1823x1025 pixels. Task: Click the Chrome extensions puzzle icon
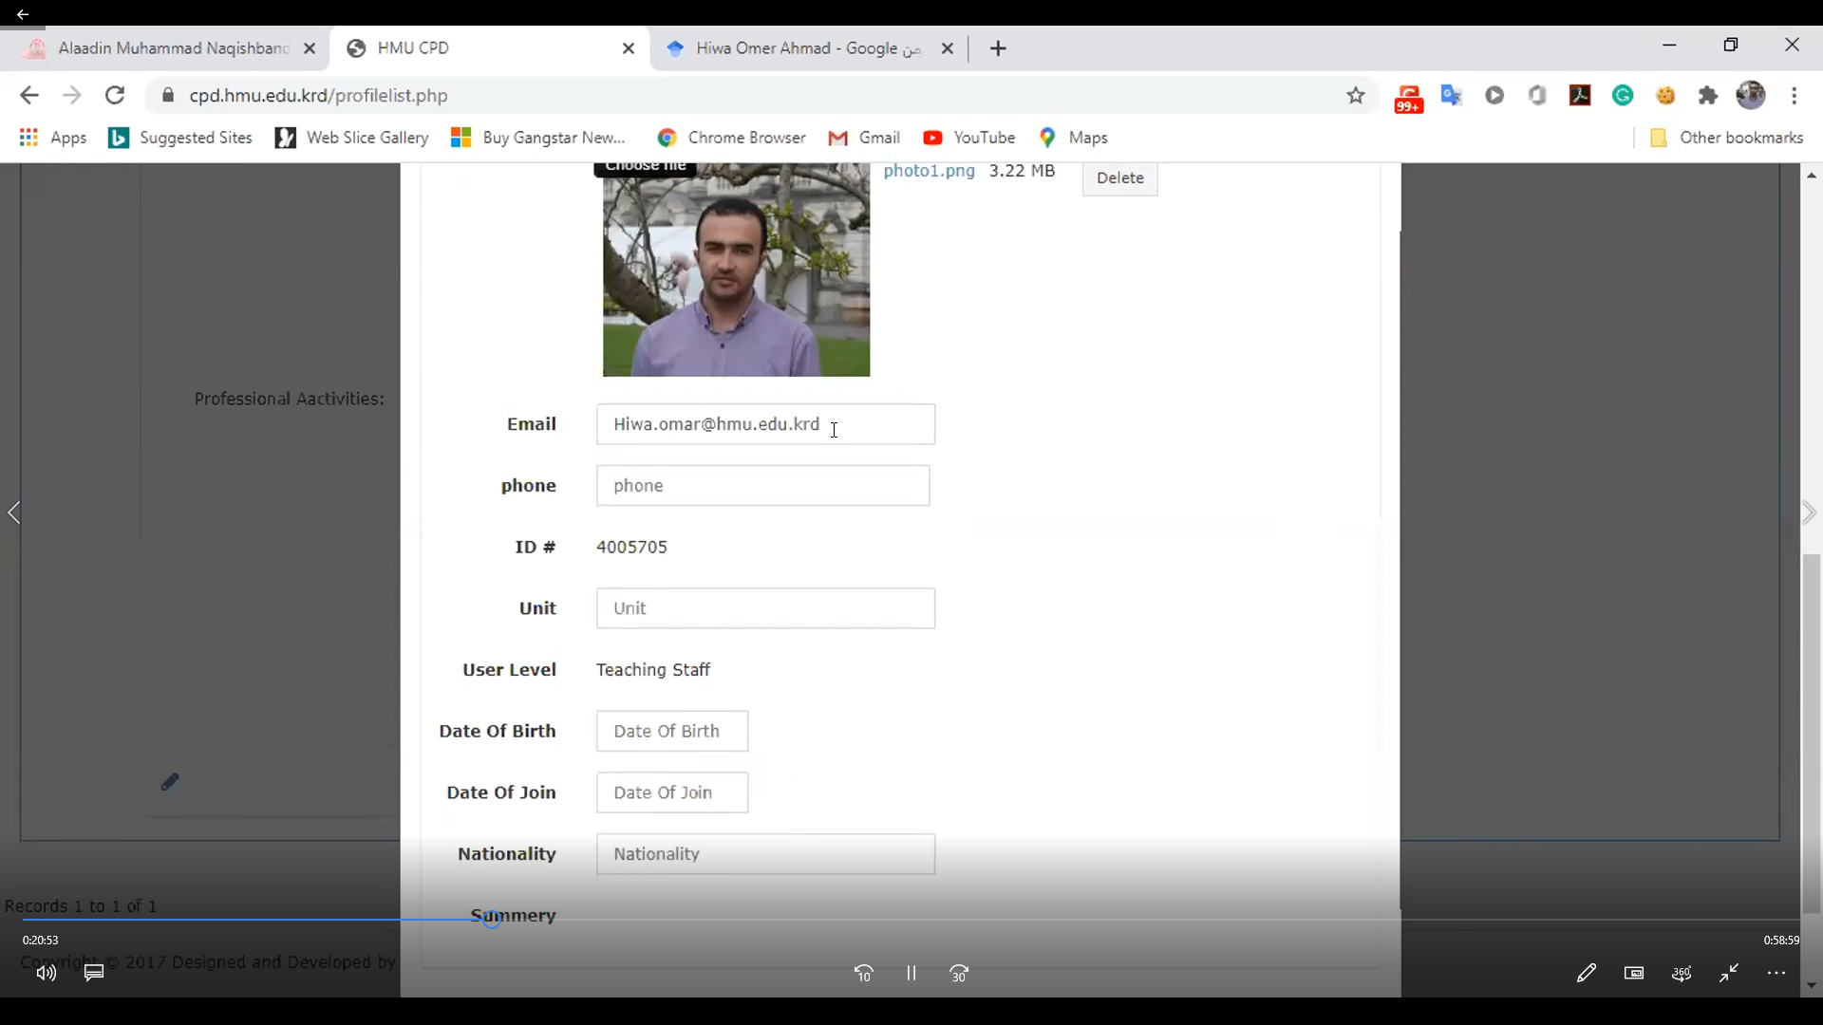(1708, 95)
